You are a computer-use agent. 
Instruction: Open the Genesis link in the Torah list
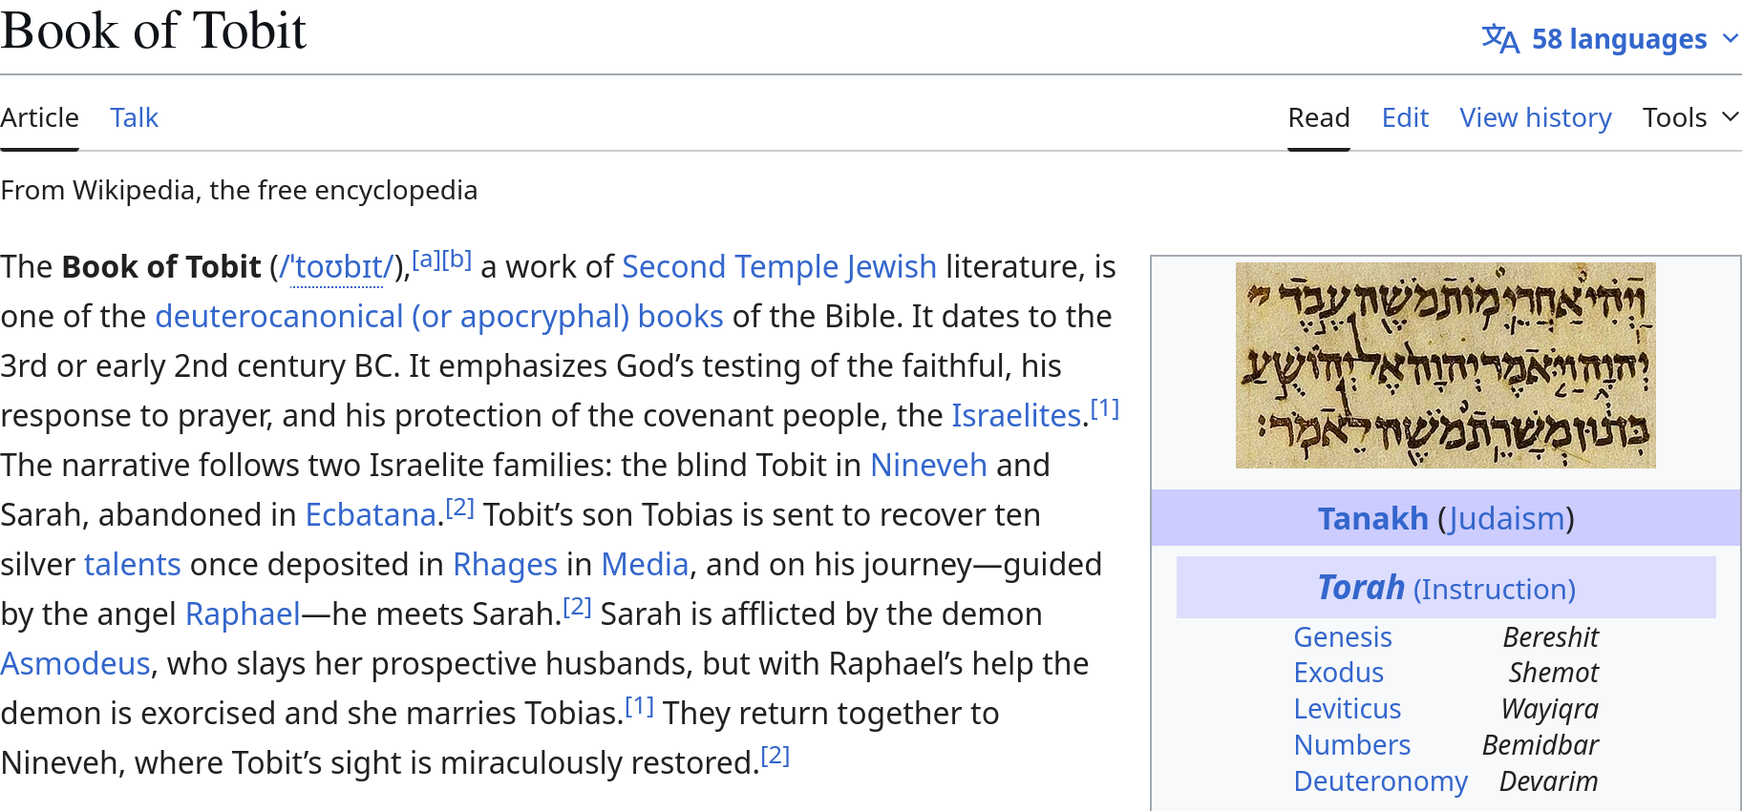tap(1342, 636)
